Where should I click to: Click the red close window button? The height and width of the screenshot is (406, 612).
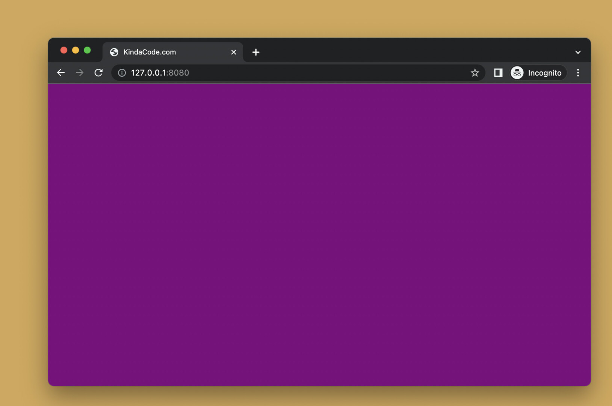(x=64, y=50)
